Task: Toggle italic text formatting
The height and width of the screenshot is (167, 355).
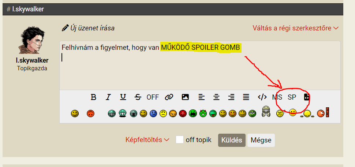Action: [x=108, y=97]
